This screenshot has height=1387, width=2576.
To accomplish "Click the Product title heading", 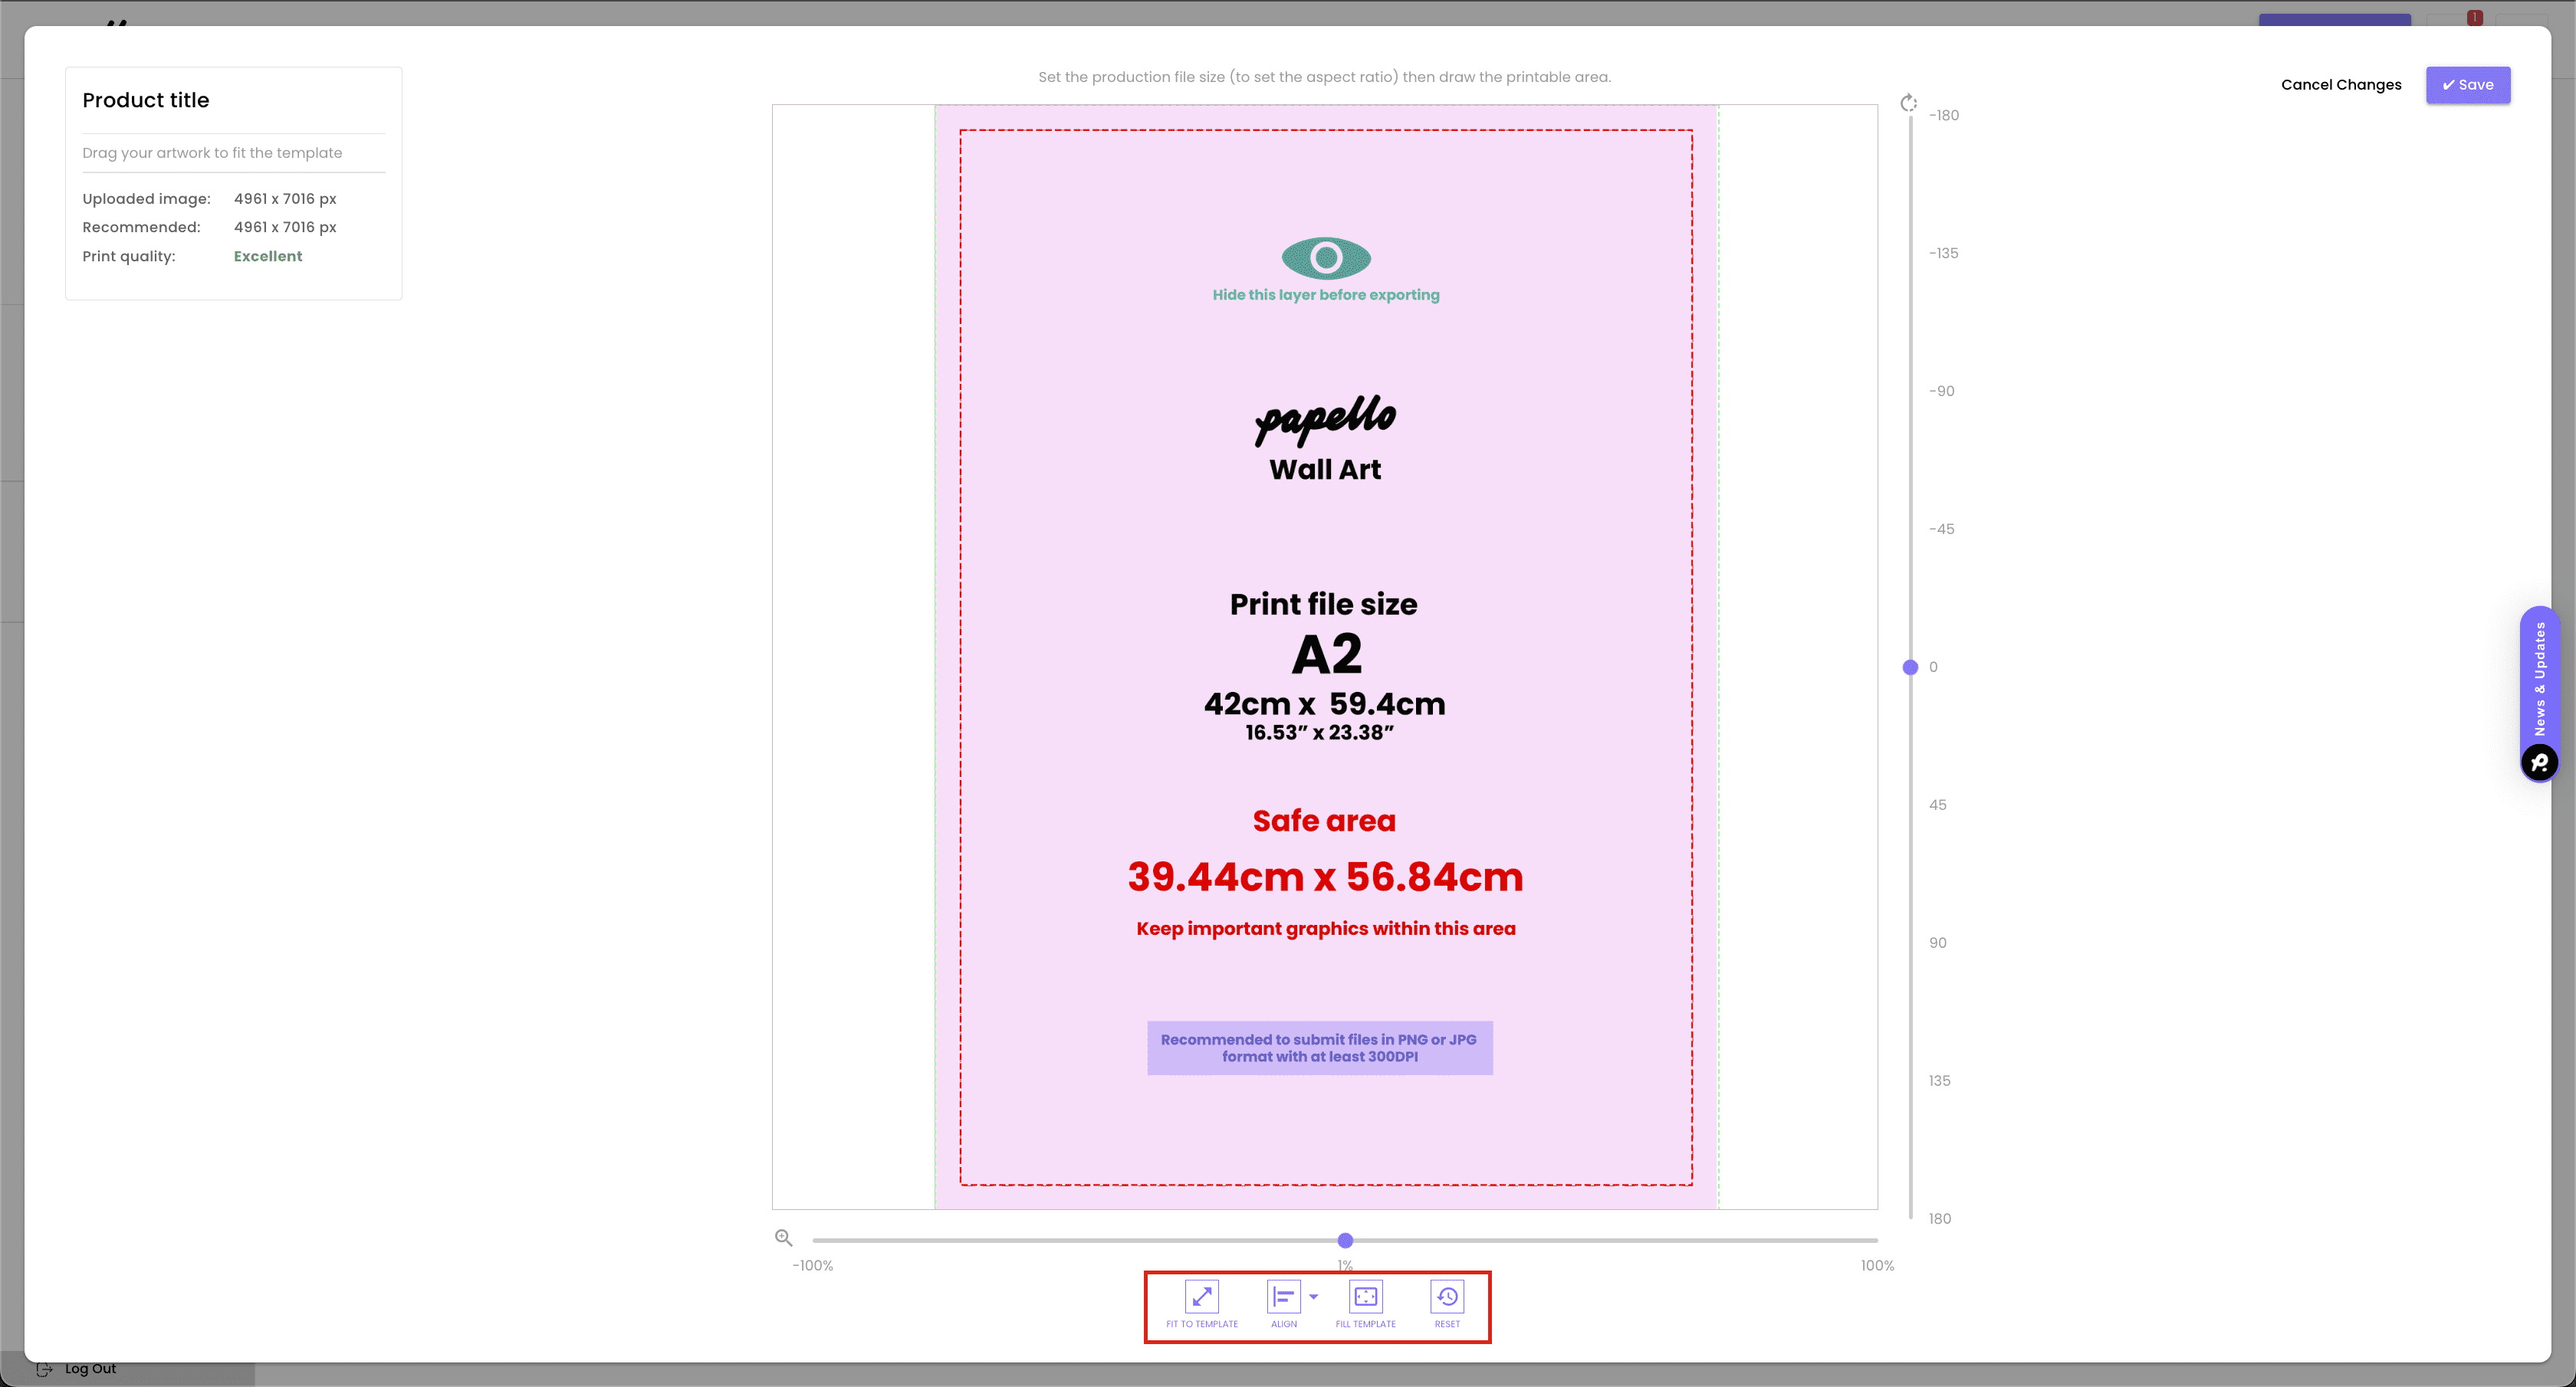I will coord(146,100).
